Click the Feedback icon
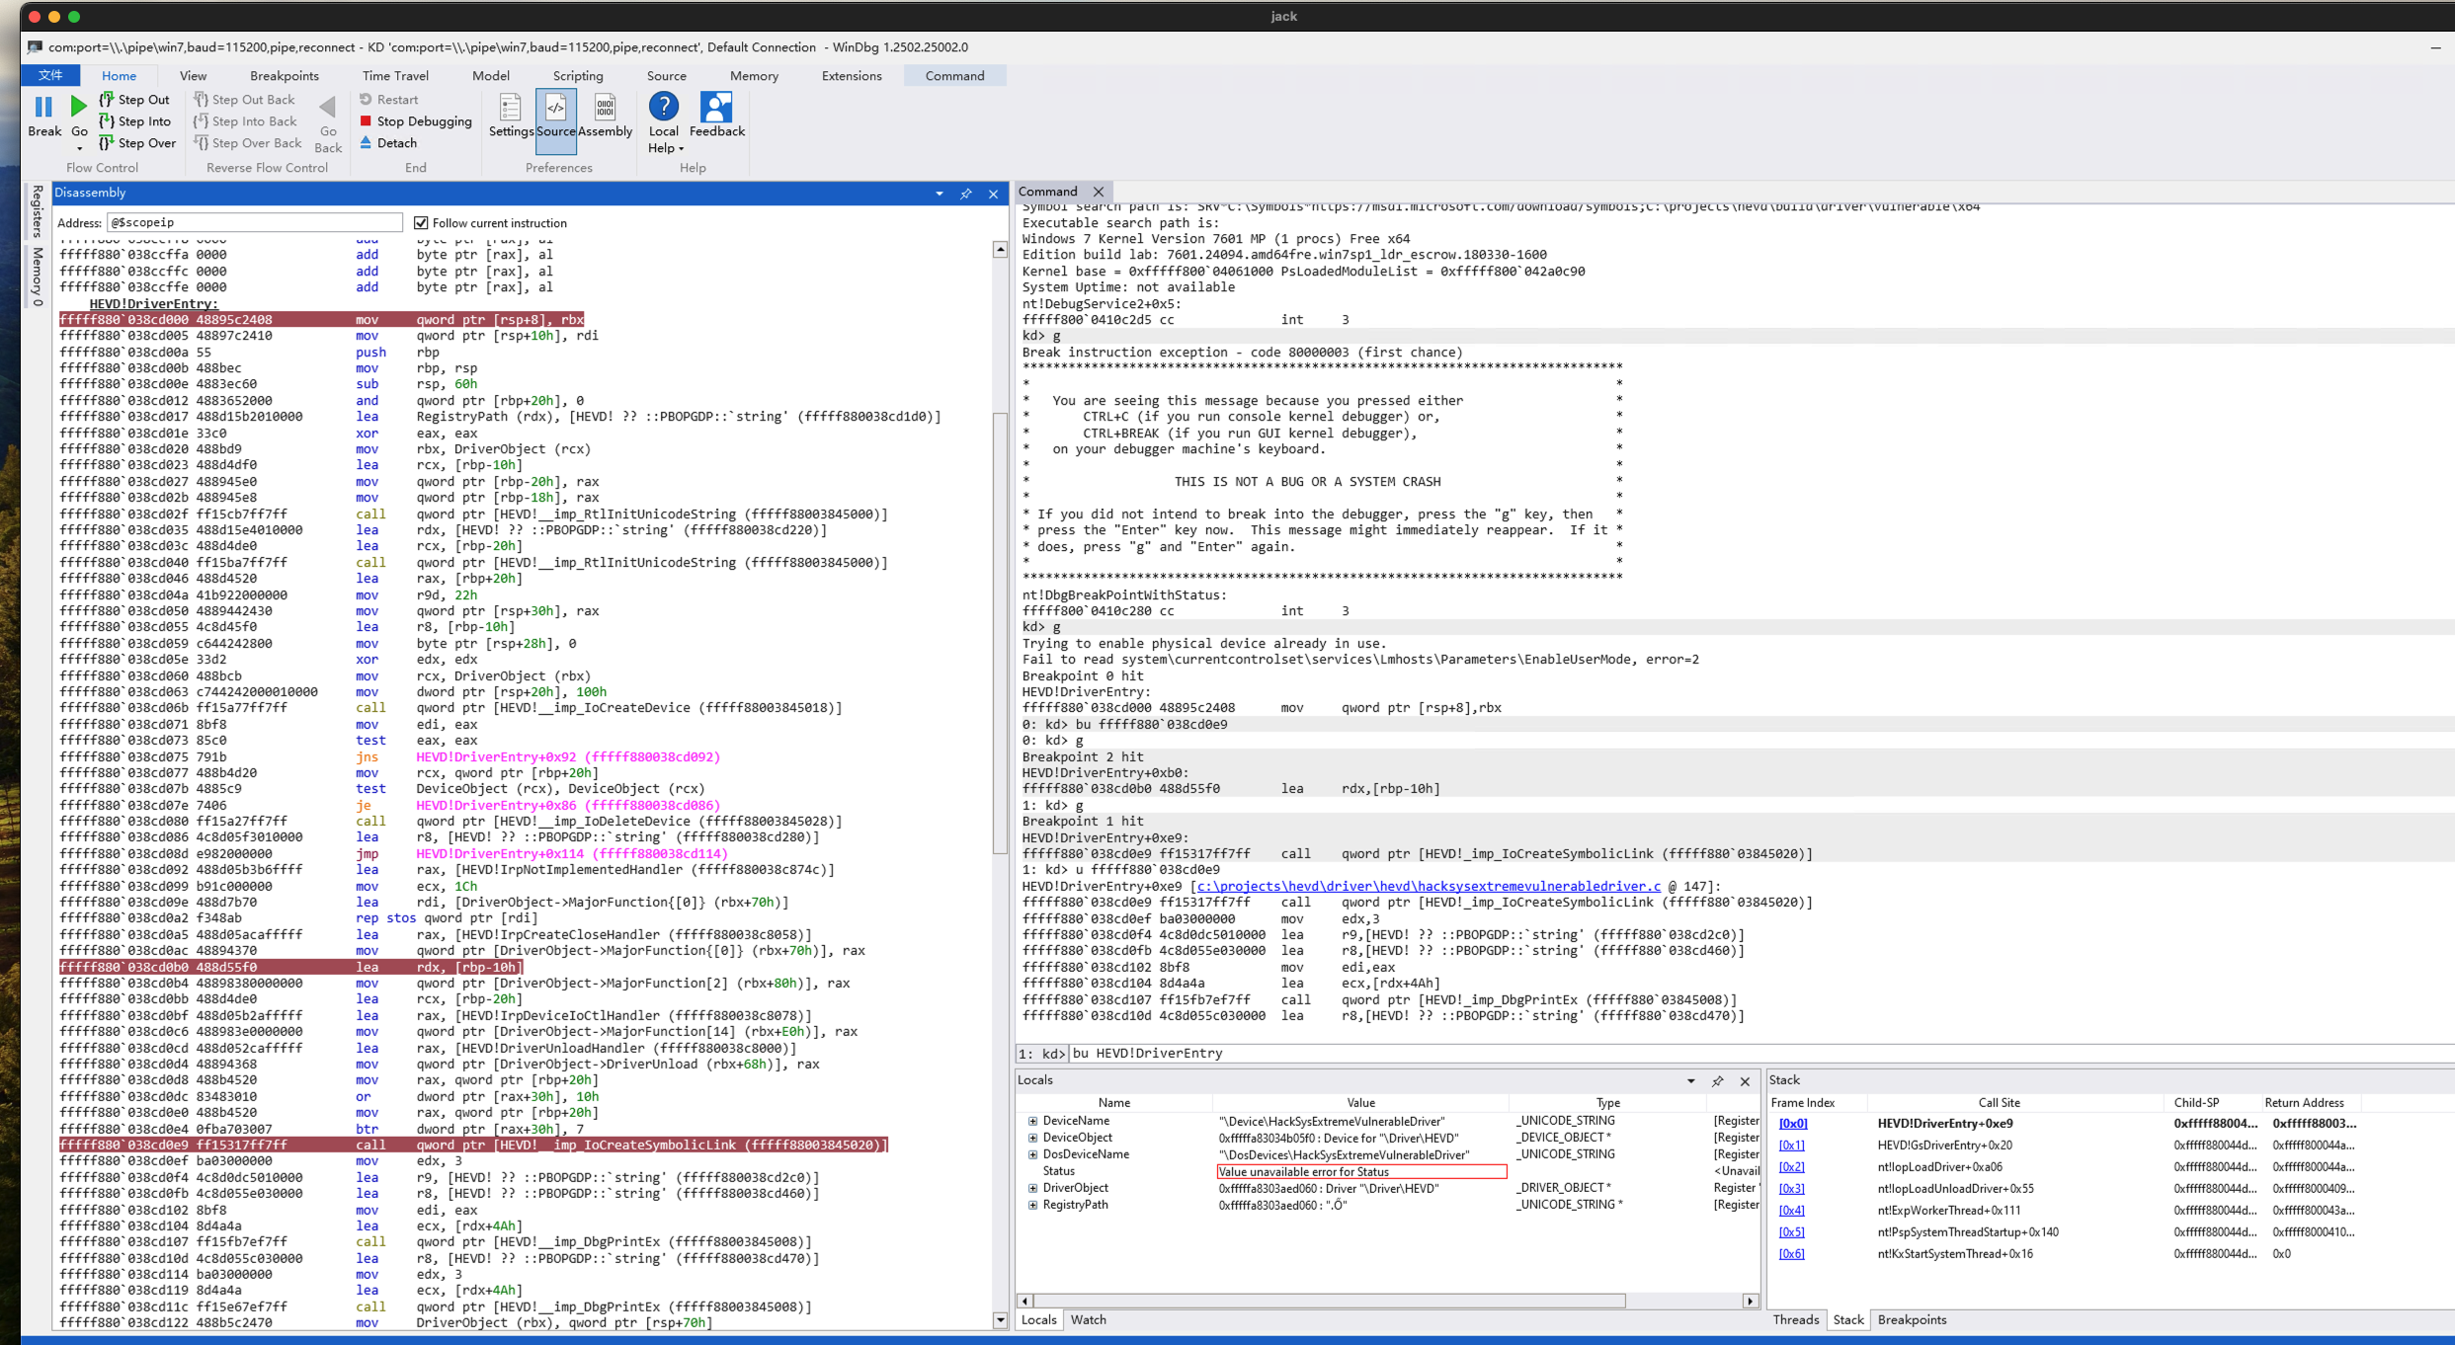The height and width of the screenshot is (1345, 2455). tap(716, 107)
